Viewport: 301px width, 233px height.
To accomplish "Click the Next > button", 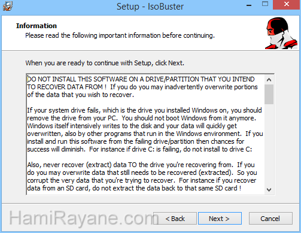I will (220, 219).
